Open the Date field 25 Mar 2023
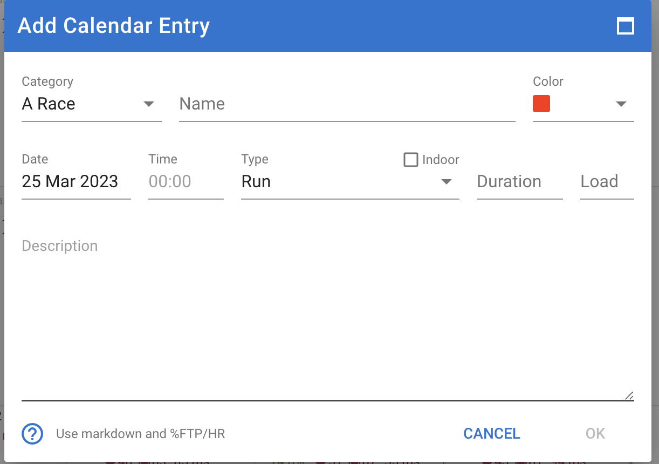This screenshot has height=464, width=659. pyautogui.click(x=76, y=182)
